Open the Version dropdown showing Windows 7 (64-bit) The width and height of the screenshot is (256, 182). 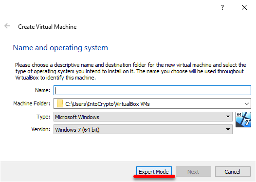click(143, 129)
